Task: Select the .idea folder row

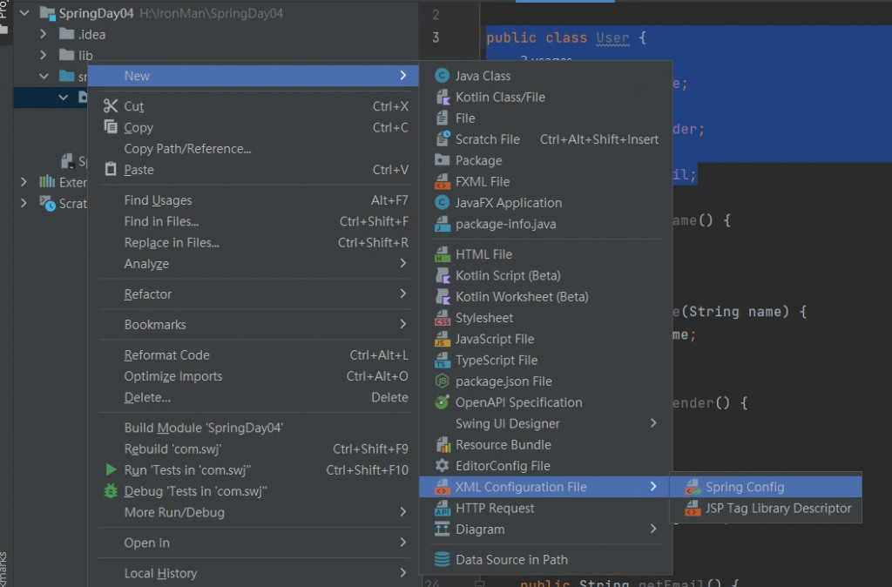Action: 216,34
